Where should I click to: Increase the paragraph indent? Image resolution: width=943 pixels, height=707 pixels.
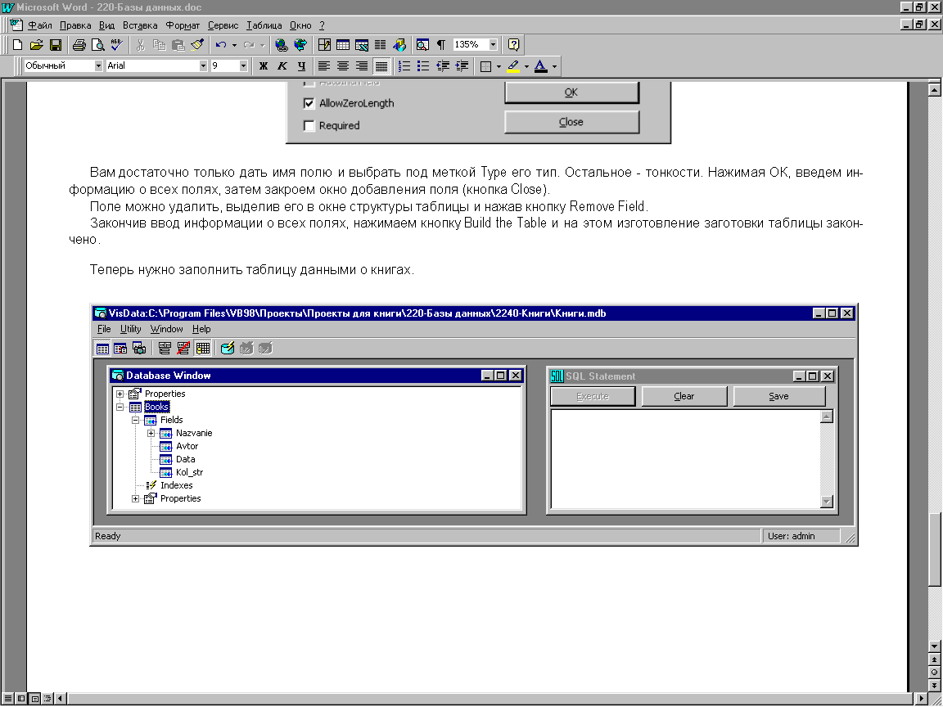click(x=462, y=66)
